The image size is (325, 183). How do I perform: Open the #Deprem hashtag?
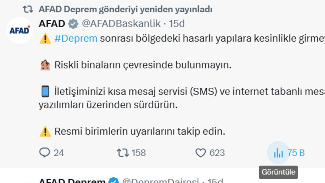(75, 38)
